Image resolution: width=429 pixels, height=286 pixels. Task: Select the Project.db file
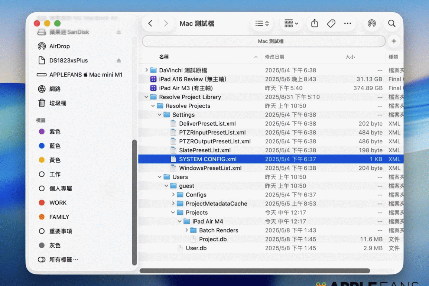tap(212, 239)
